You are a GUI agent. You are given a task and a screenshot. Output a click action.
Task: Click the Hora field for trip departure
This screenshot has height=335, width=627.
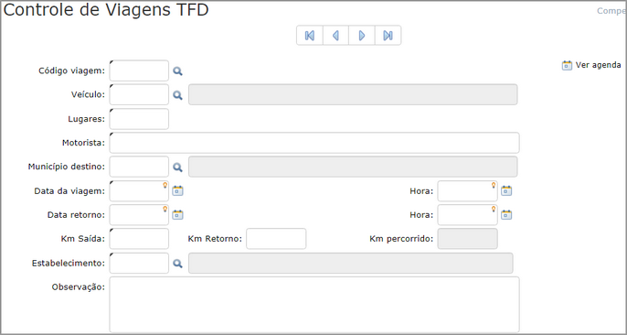(x=467, y=191)
